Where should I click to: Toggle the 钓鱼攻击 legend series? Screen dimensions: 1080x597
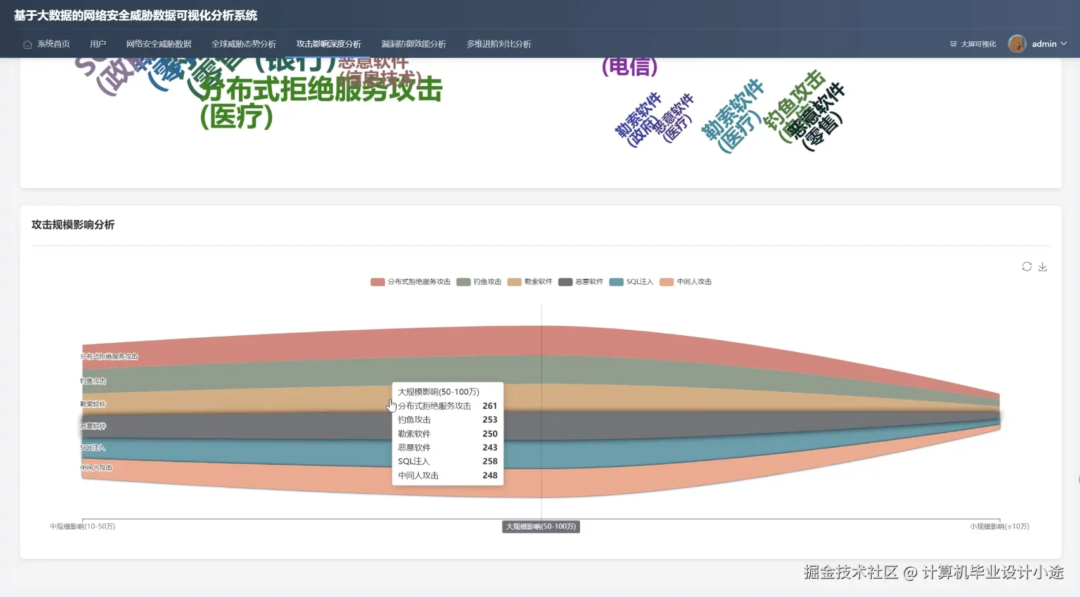point(479,282)
